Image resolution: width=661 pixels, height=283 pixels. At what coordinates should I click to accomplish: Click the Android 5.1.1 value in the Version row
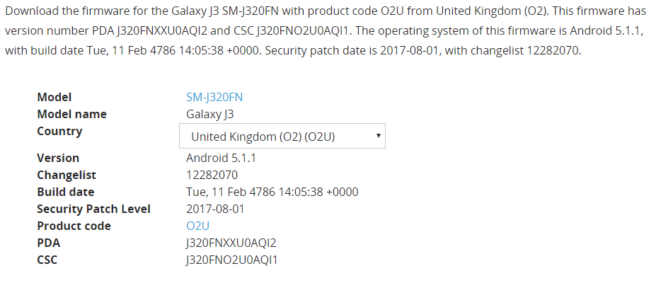(221, 158)
